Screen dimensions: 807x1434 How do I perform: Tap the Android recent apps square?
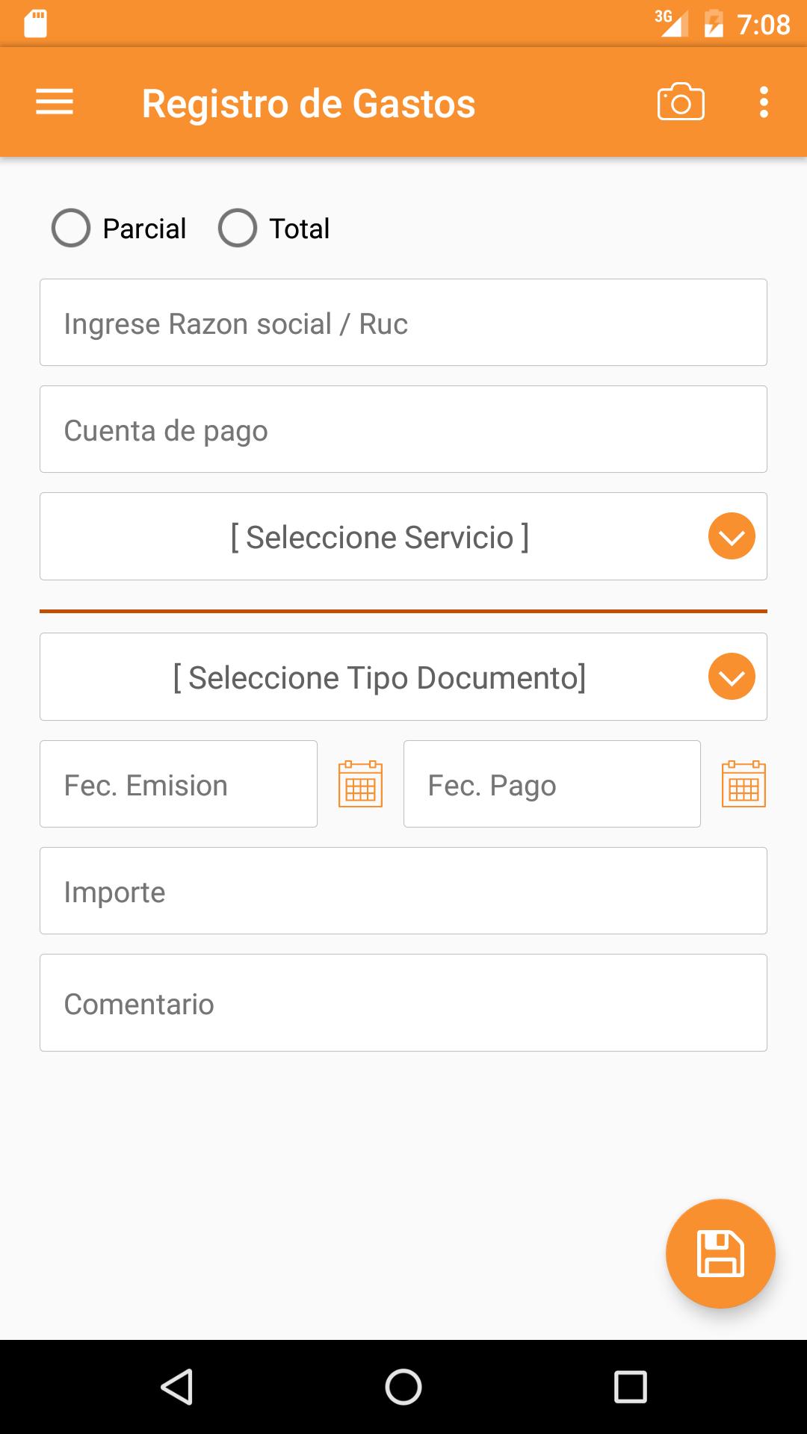(630, 1387)
